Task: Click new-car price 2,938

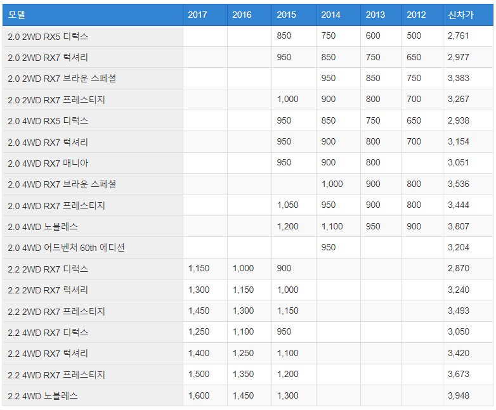Action: coord(459,120)
